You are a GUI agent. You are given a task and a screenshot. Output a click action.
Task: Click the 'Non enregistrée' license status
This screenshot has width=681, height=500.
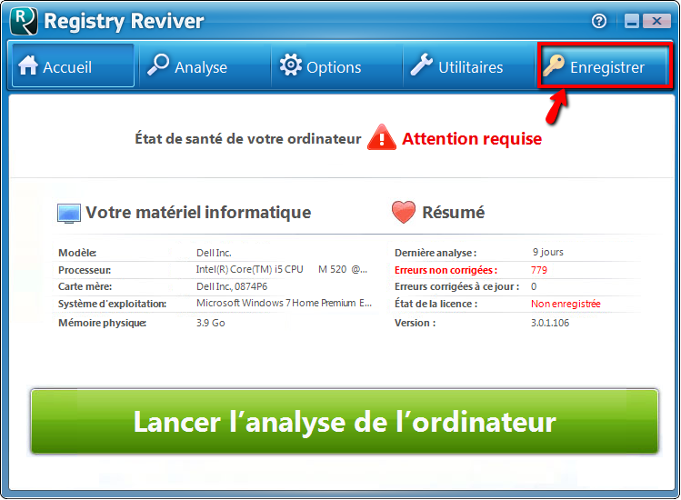(566, 304)
